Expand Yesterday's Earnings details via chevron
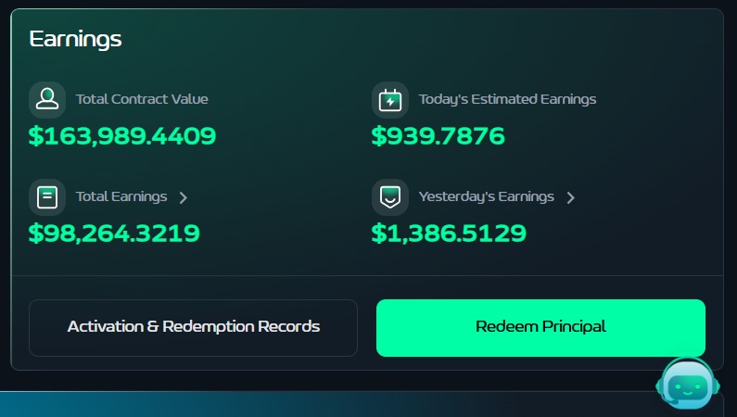Screen dimensions: 737x417 (571, 197)
